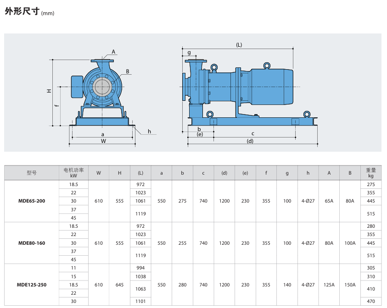This screenshot has height=308, width=387.
Task: Select the MDE80-160 model cell
Action: [32, 243]
